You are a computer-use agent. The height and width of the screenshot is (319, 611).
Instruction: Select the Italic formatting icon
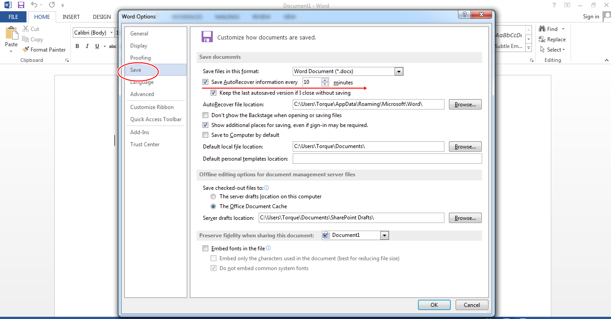[87, 46]
